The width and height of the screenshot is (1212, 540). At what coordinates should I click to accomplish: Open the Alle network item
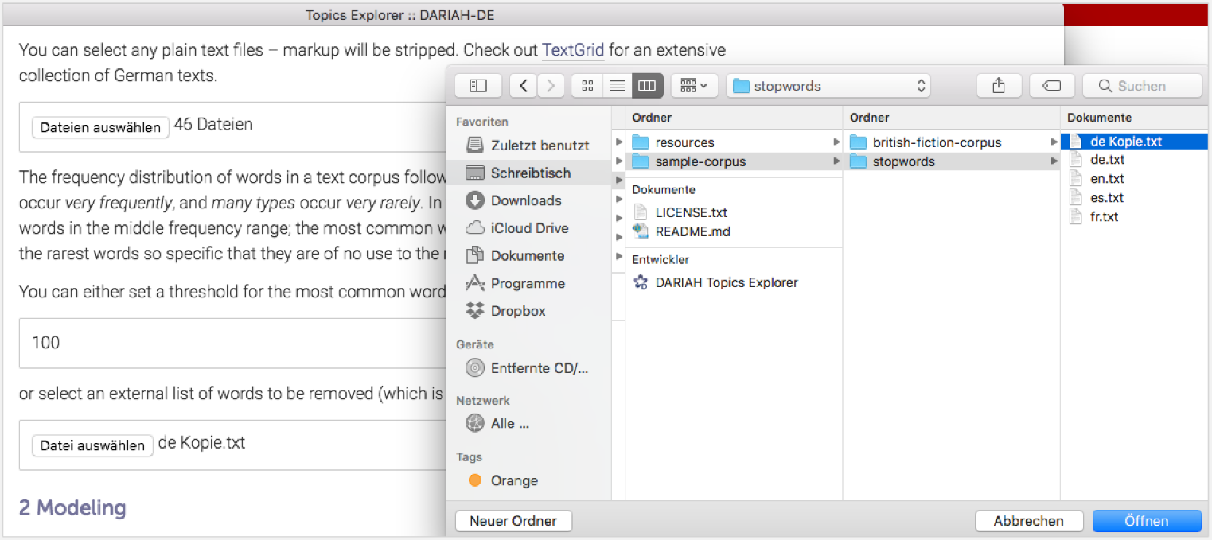[x=528, y=423]
